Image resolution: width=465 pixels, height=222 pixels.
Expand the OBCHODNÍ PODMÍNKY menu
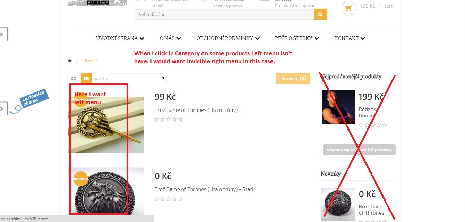(x=228, y=38)
